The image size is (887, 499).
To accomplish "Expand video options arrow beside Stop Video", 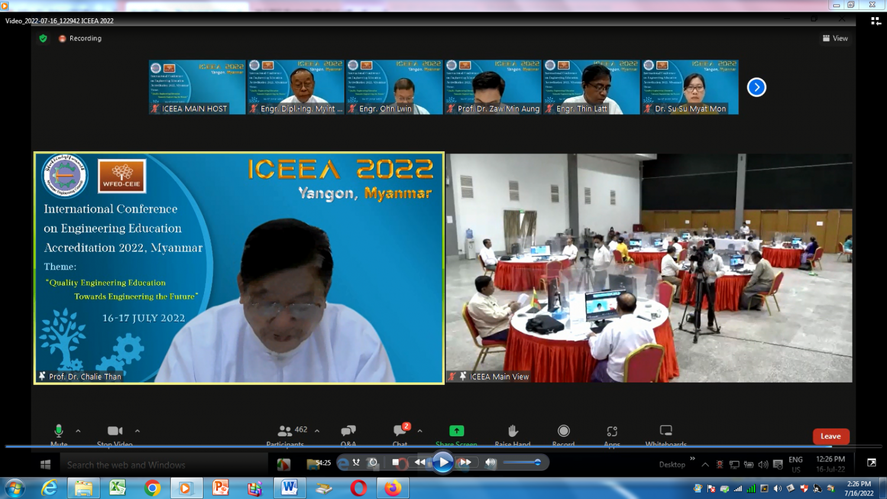I will [137, 431].
